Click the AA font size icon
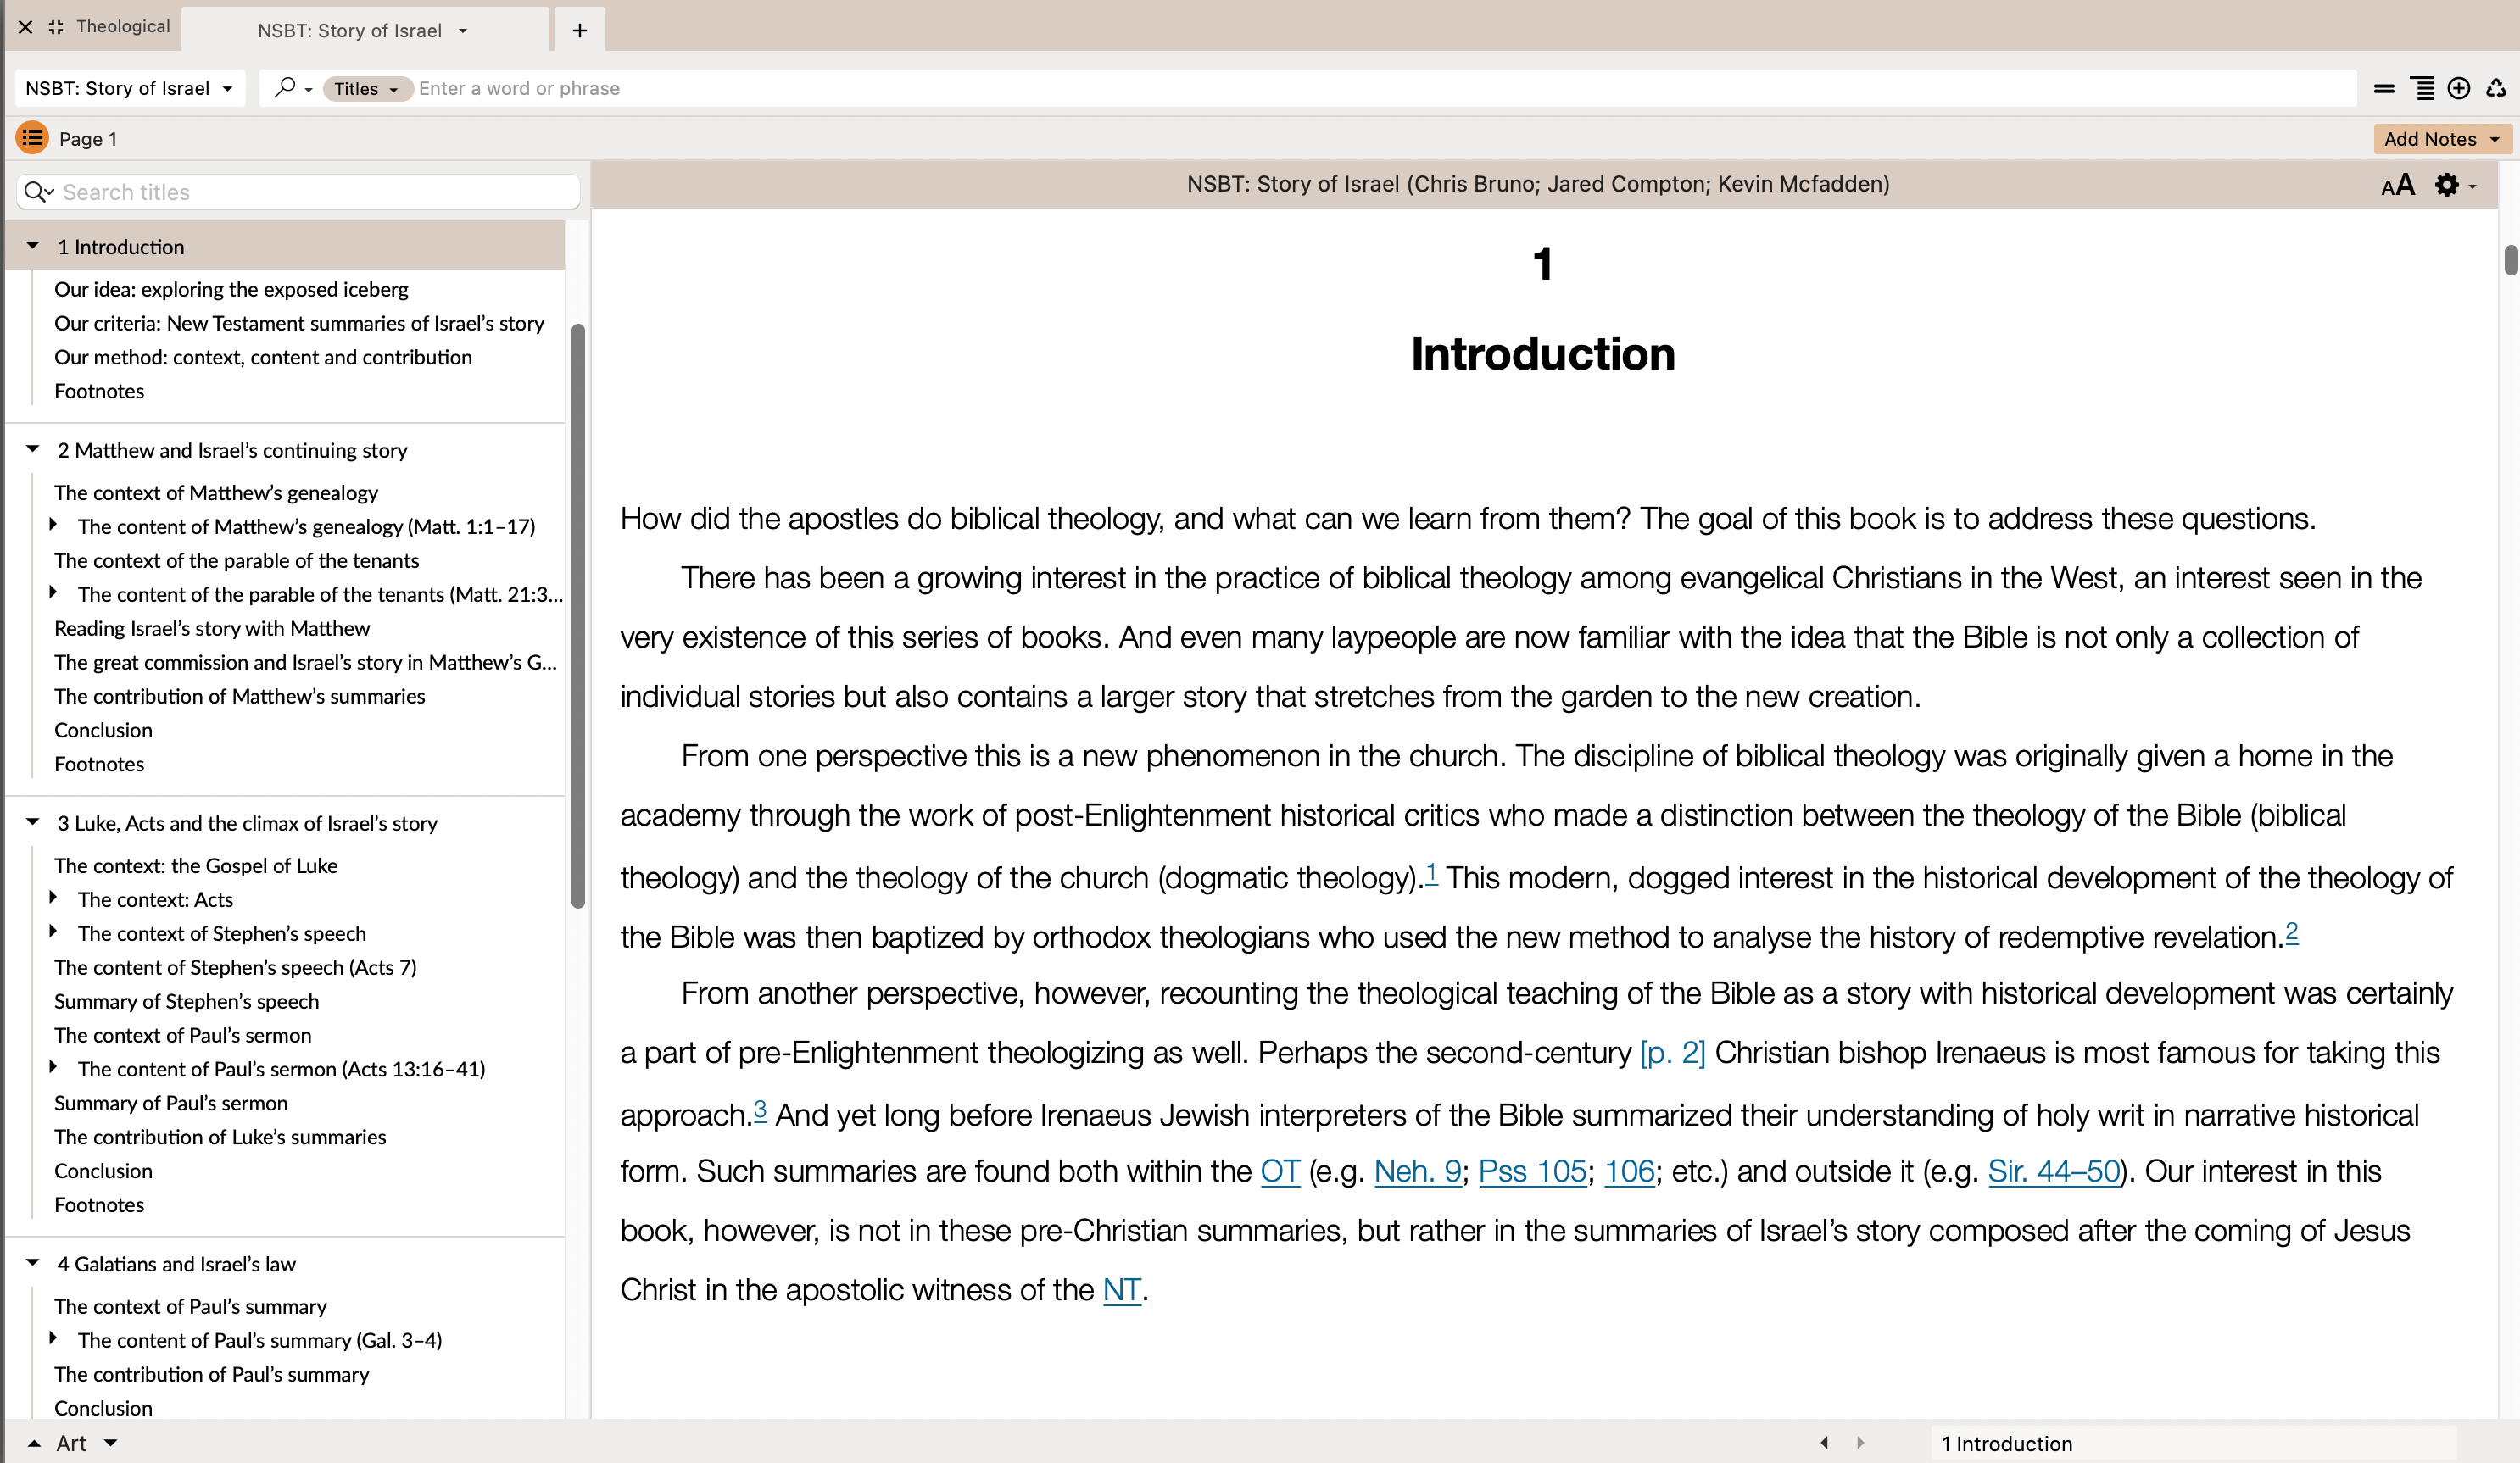This screenshot has height=1463, width=2520. pyautogui.click(x=2398, y=185)
